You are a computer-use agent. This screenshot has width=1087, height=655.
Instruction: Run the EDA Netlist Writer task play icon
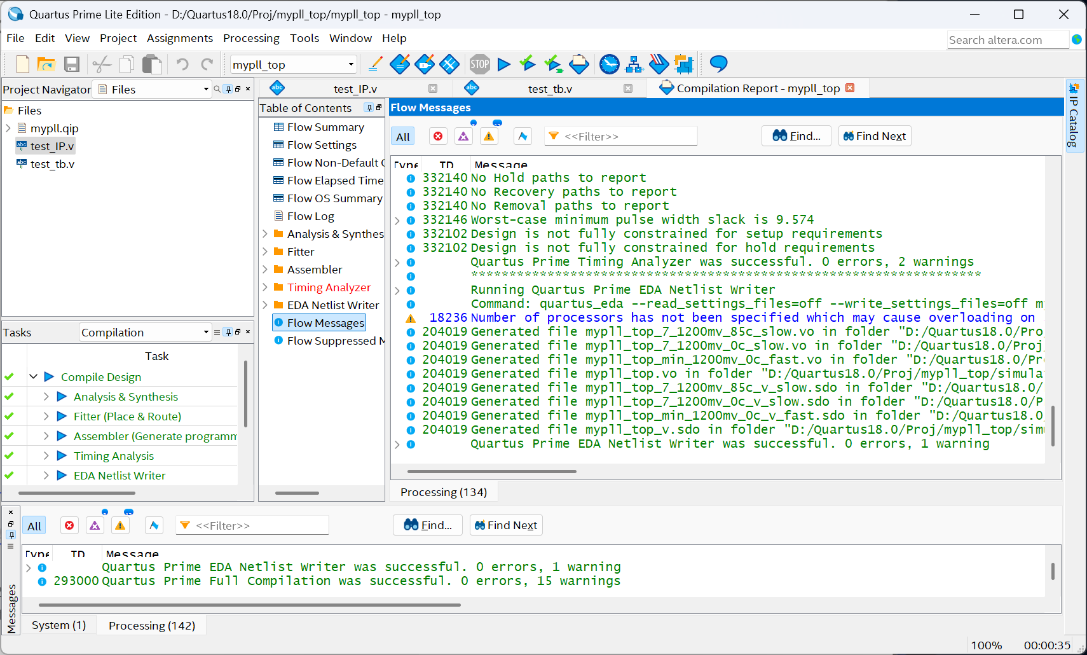[x=62, y=475]
